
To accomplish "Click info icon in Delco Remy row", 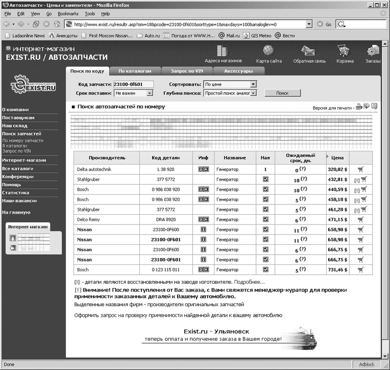I will pyautogui.click(x=203, y=220).
